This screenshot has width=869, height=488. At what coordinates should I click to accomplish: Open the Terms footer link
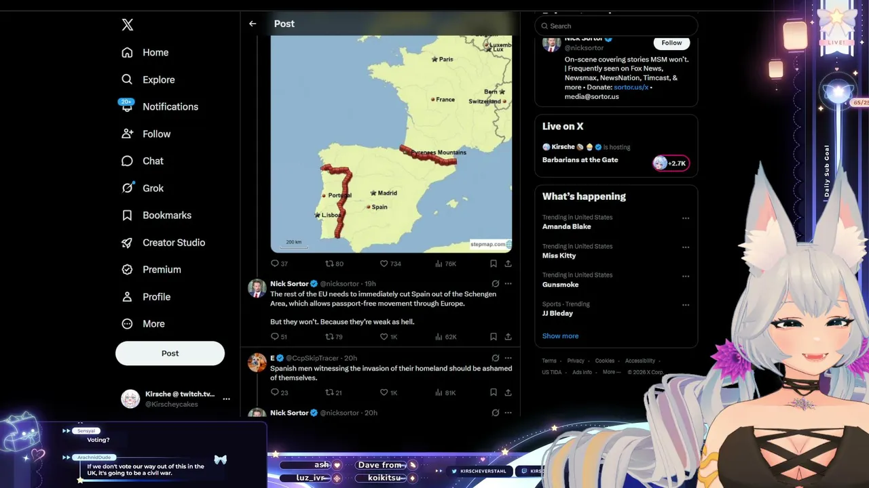(549, 361)
